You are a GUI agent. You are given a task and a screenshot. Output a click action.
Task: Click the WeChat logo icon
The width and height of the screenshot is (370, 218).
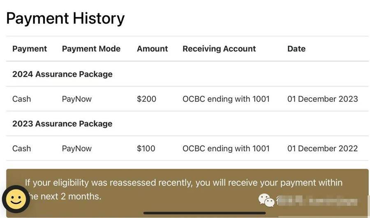pos(266,200)
